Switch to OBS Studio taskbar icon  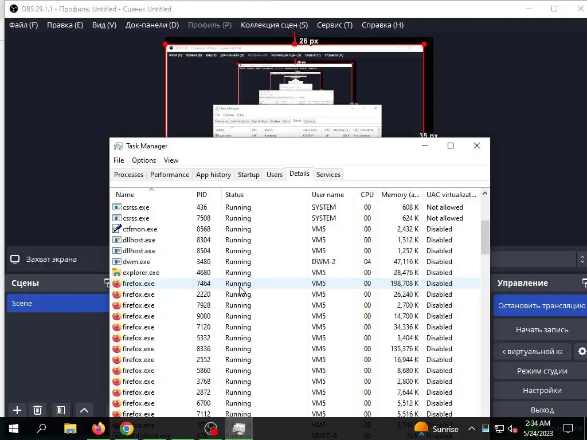pos(211,429)
